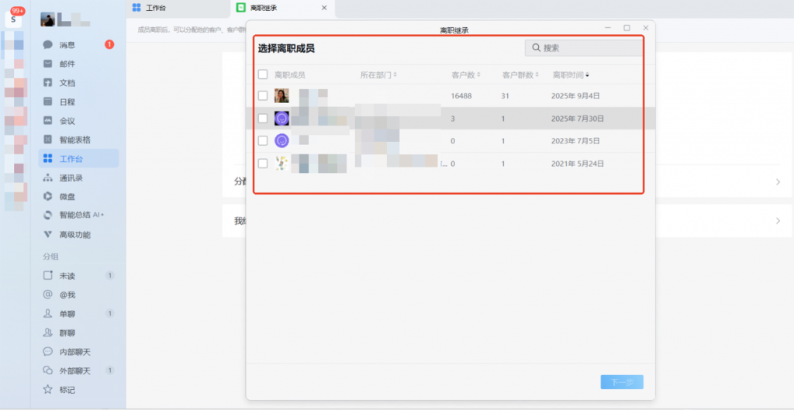Screen dimensions: 794x410
Task: Open 智能表格 icon
Action: pyautogui.click(x=47, y=140)
